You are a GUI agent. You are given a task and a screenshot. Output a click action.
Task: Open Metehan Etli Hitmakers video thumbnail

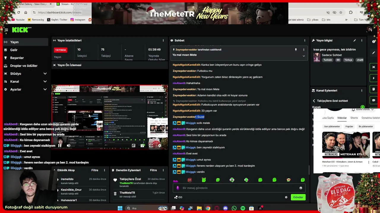coord(346,145)
